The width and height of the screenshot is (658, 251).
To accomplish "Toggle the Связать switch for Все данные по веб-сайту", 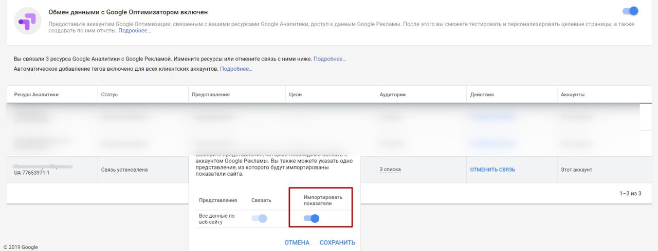I will (260, 219).
